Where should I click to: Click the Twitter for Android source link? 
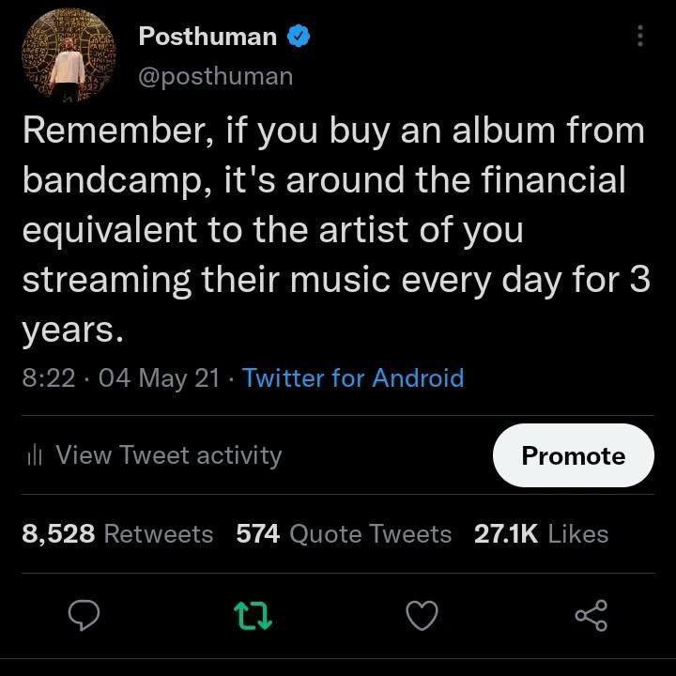point(353,378)
